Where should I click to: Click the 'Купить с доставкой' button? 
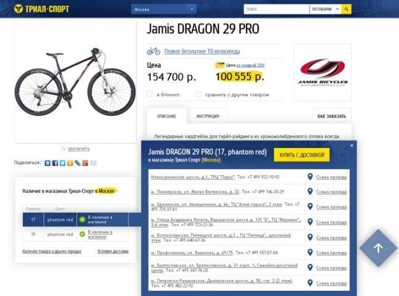point(302,155)
